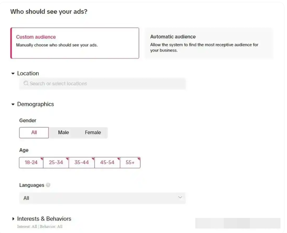Click the search magnifier icon in Location
Viewport: 287px width, 233px height.
click(26, 83)
